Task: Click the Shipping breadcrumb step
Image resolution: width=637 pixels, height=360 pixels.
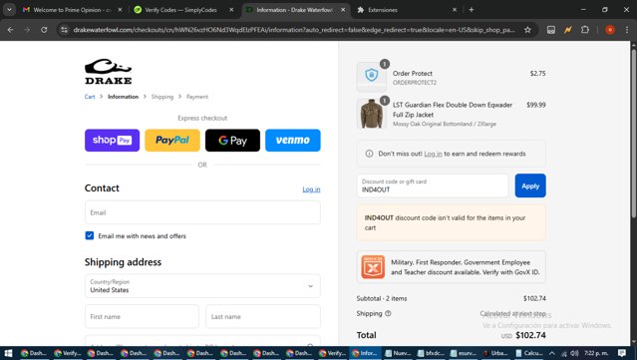Action: click(162, 97)
